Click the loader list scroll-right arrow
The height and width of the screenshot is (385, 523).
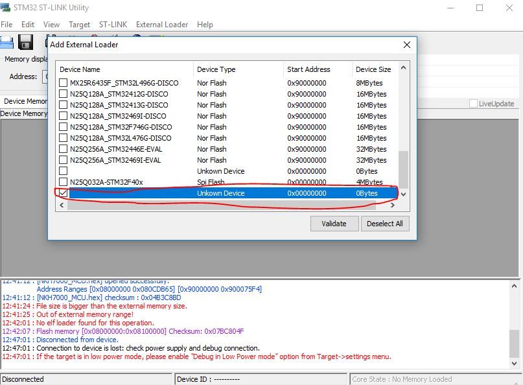(393, 205)
